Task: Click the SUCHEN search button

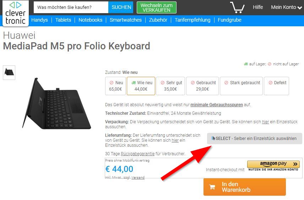Action: (121, 7)
